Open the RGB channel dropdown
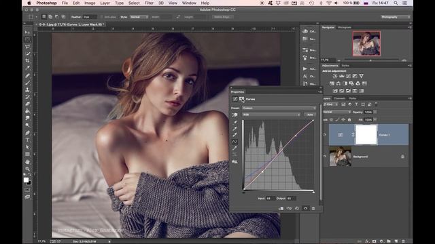The width and height of the screenshot is (435, 244). point(271,115)
